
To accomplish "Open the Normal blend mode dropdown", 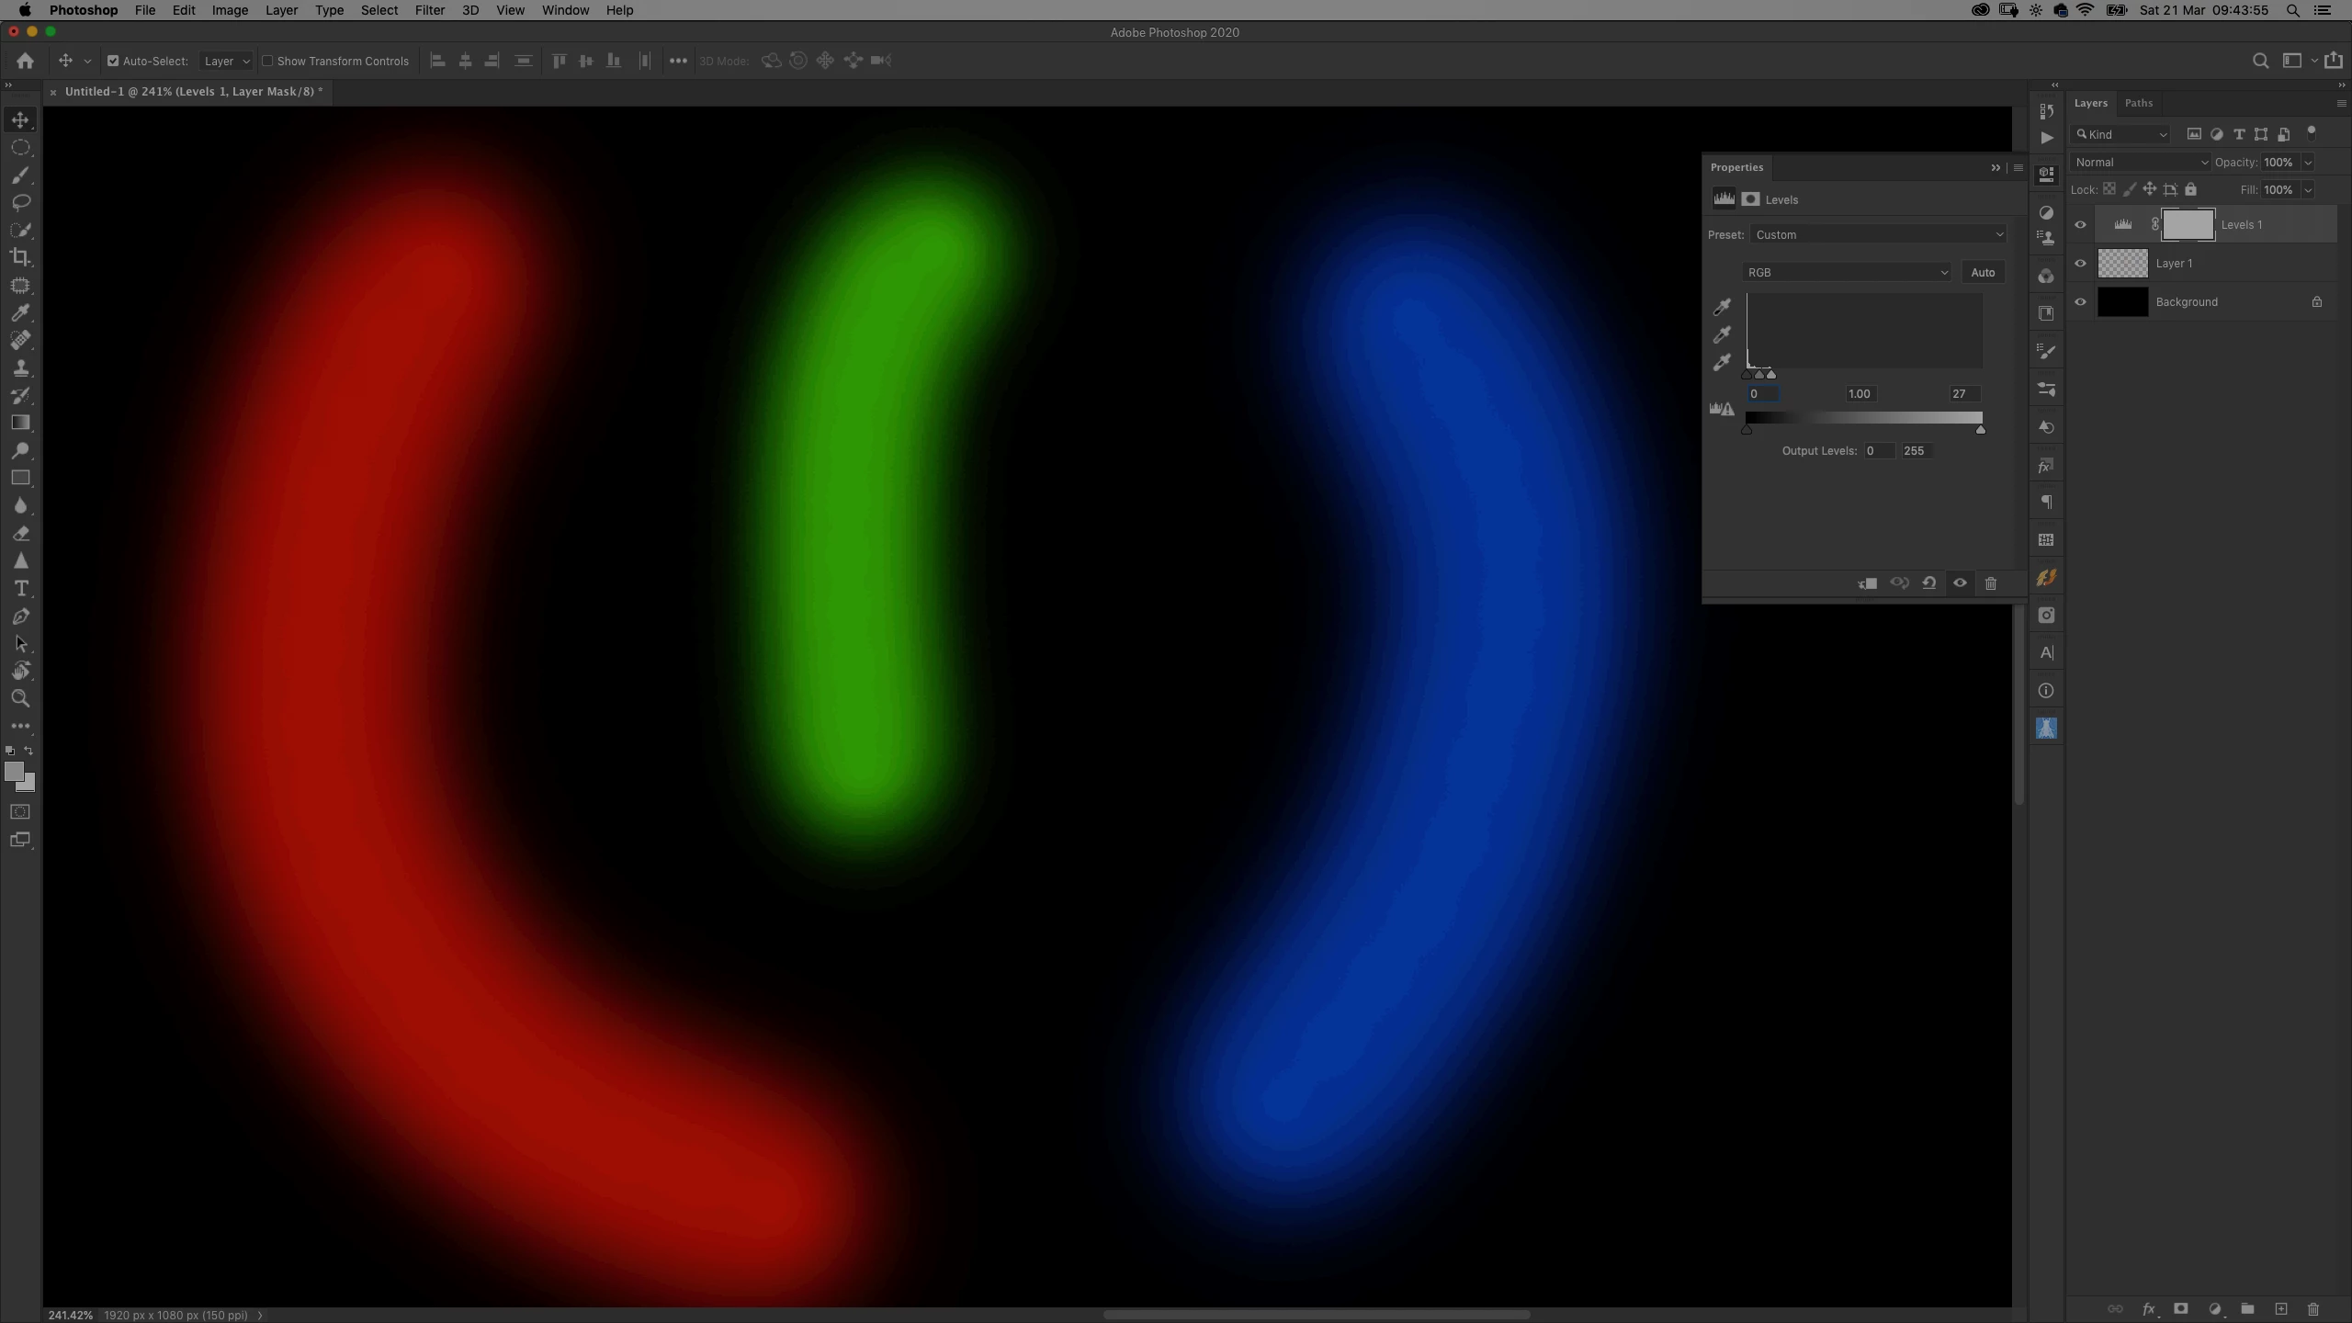I will (2140, 163).
